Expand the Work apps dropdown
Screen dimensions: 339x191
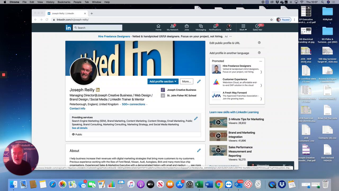[x=243, y=28]
